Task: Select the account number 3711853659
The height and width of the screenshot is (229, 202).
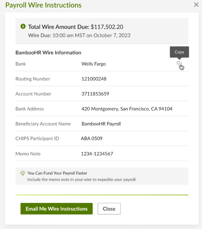Action: click(95, 94)
